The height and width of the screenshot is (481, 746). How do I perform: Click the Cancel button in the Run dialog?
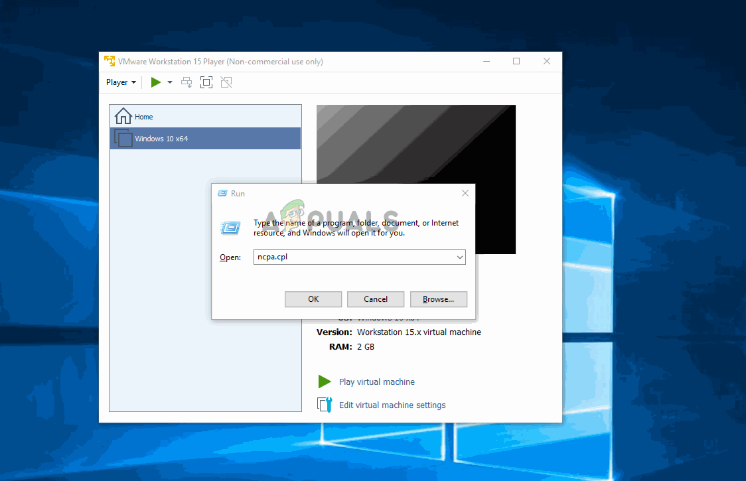pos(376,299)
